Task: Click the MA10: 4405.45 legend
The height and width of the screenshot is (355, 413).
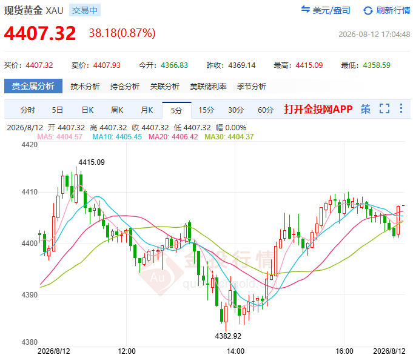Action: coord(117,137)
